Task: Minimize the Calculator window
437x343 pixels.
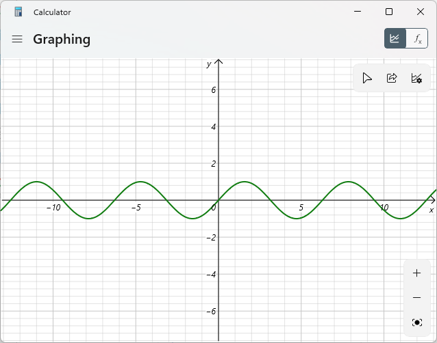Action: click(358, 12)
